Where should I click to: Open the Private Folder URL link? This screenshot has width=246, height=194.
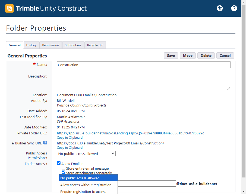click(131, 133)
